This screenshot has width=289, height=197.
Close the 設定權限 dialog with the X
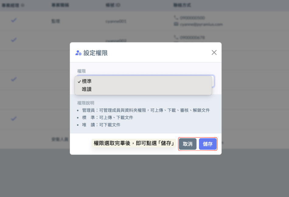pyautogui.click(x=214, y=52)
